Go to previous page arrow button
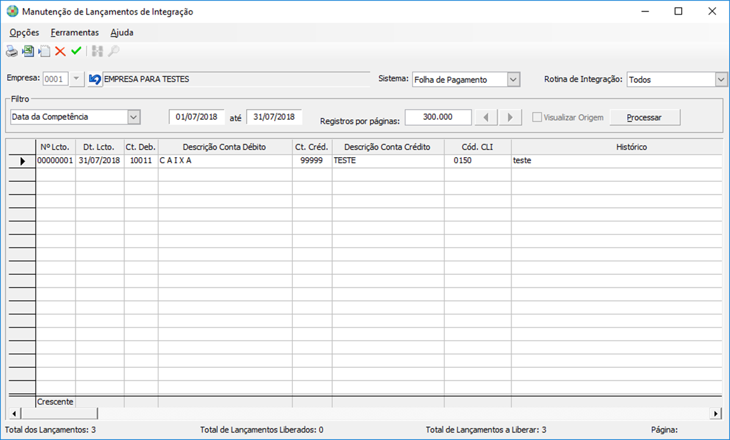730x440 pixels. [486, 117]
